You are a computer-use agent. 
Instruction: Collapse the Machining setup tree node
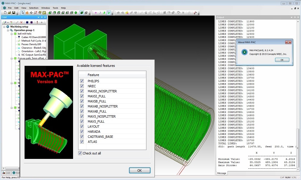click(x=4, y=27)
